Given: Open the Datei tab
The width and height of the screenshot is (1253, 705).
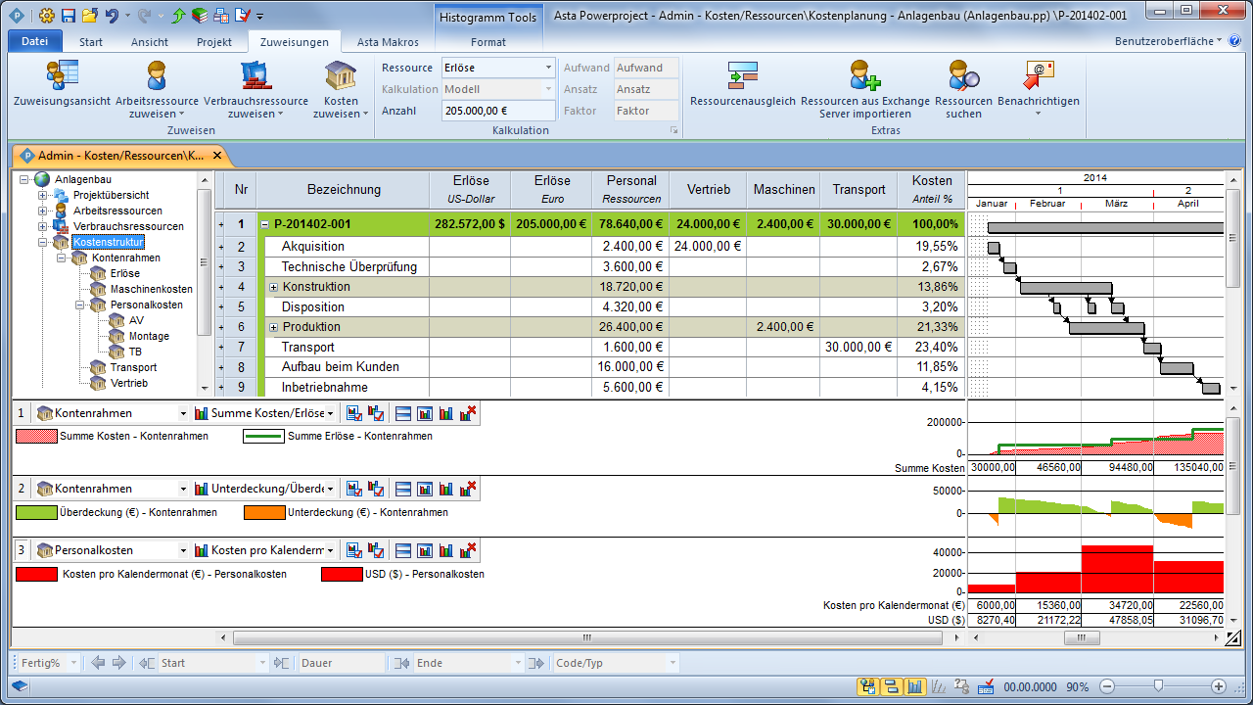Looking at the screenshot, I should point(35,41).
